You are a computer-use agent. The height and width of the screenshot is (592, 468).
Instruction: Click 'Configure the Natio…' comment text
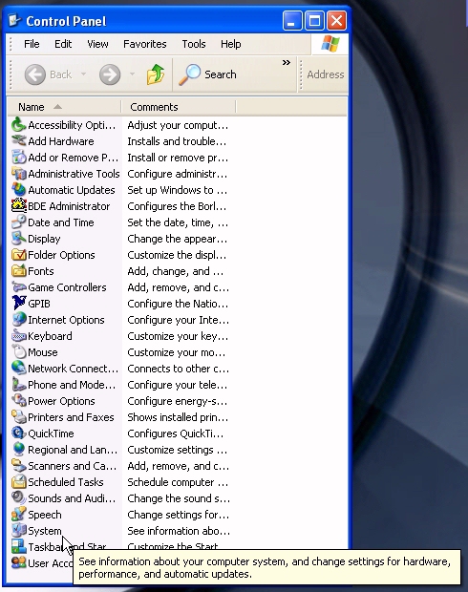click(178, 304)
